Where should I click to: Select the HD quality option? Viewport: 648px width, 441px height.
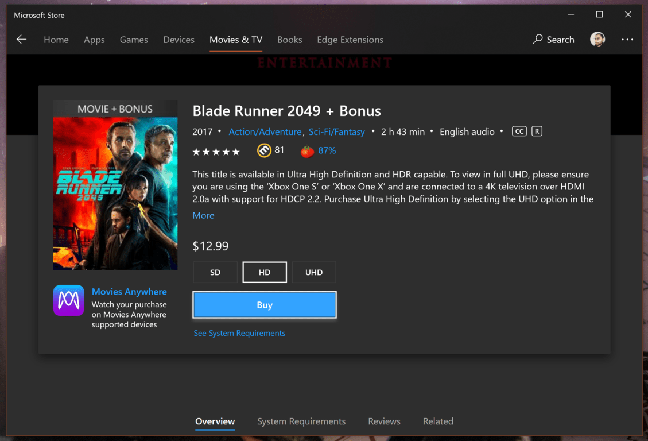pyautogui.click(x=265, y=272)
